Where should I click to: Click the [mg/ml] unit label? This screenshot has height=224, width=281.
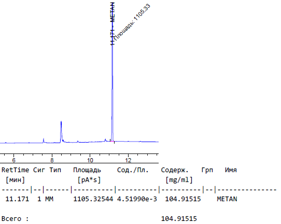coord(179,180)
